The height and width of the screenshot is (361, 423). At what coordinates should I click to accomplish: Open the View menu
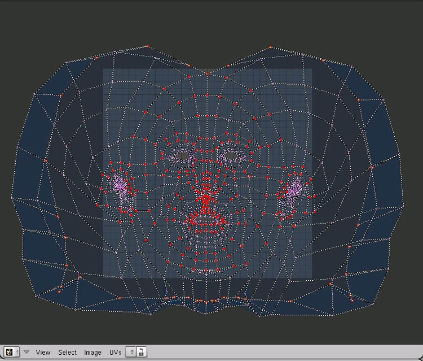point(43,352)
